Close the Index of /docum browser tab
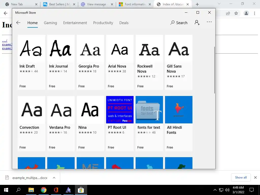The image size is (260, 195). (x=188, y=4)
